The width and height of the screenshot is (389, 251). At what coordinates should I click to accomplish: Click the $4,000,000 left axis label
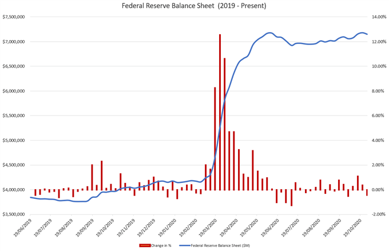tap(13, 190)
